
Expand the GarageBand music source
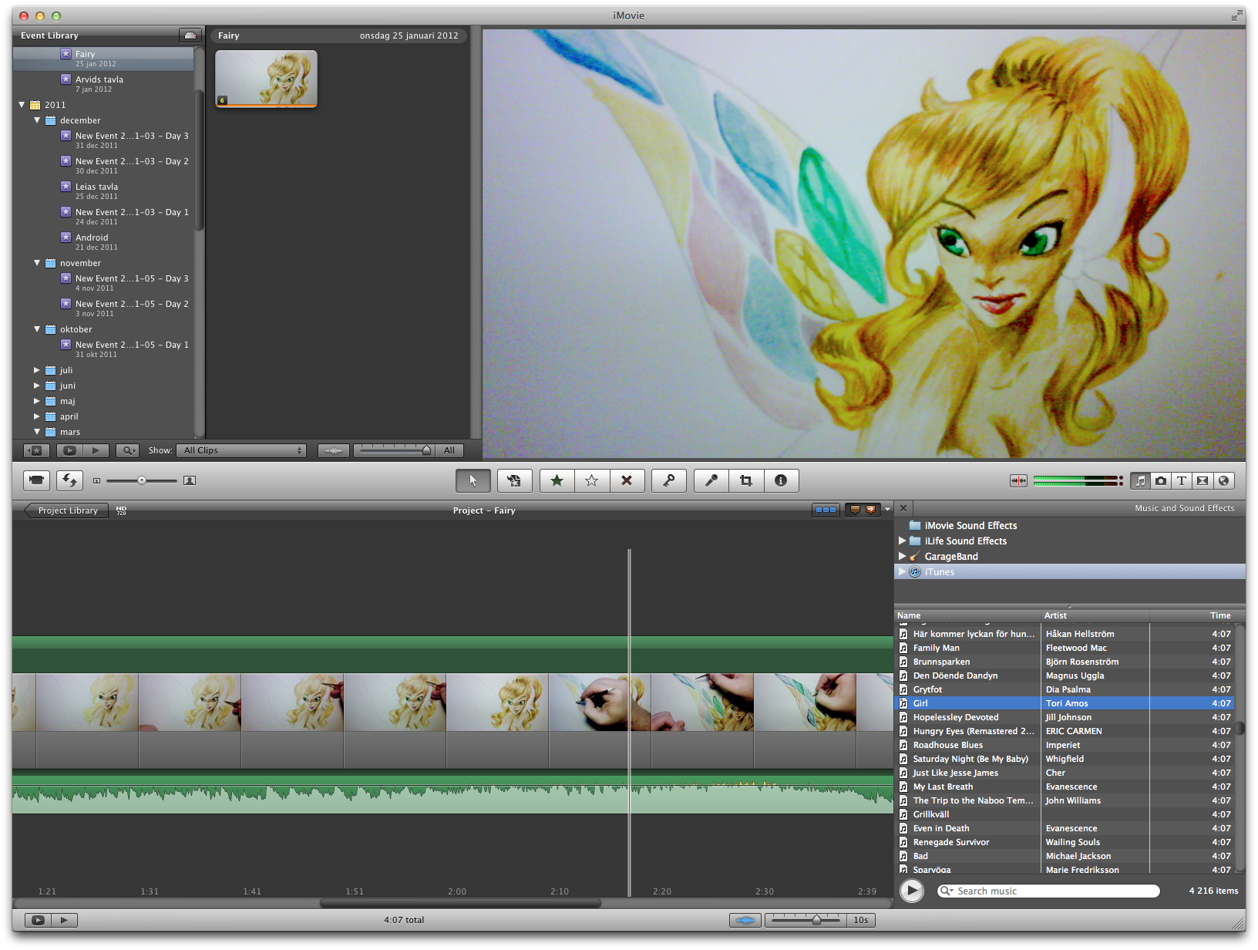[x=902, y=556]
